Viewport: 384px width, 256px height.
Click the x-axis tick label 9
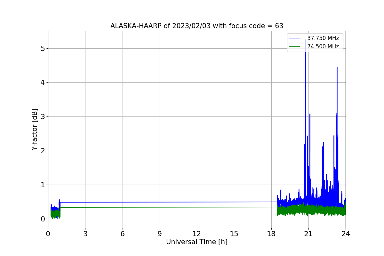[x=160, y=234]
